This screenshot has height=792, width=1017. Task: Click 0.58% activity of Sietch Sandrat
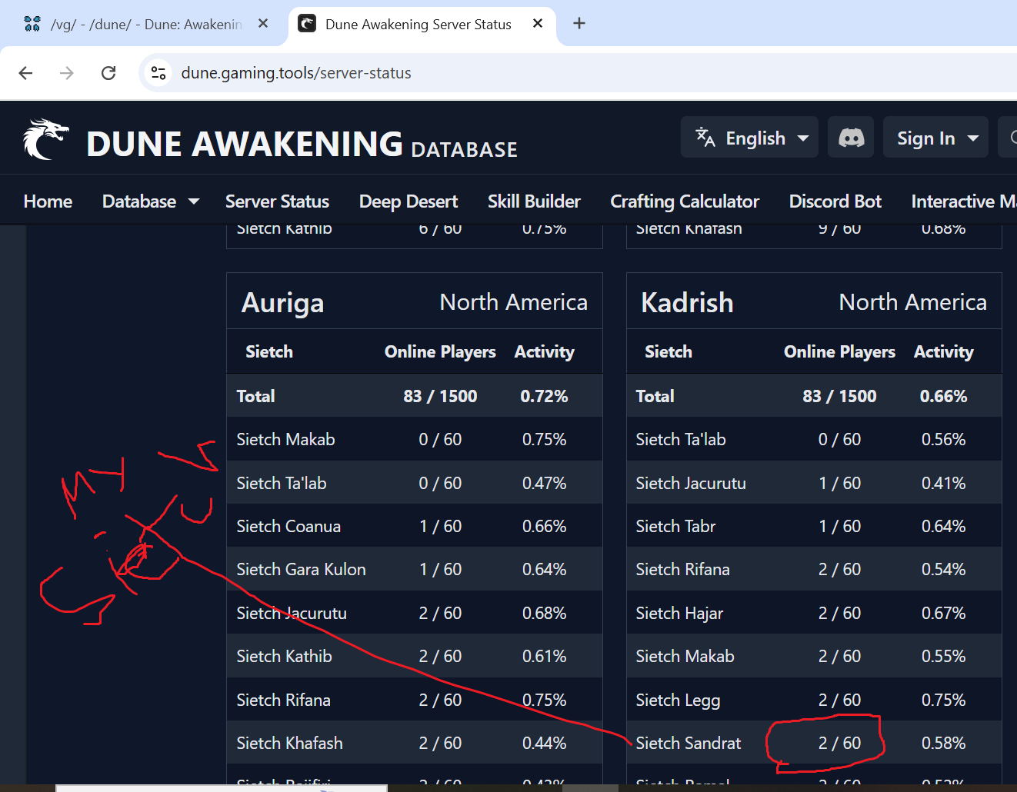coord(943,743)
